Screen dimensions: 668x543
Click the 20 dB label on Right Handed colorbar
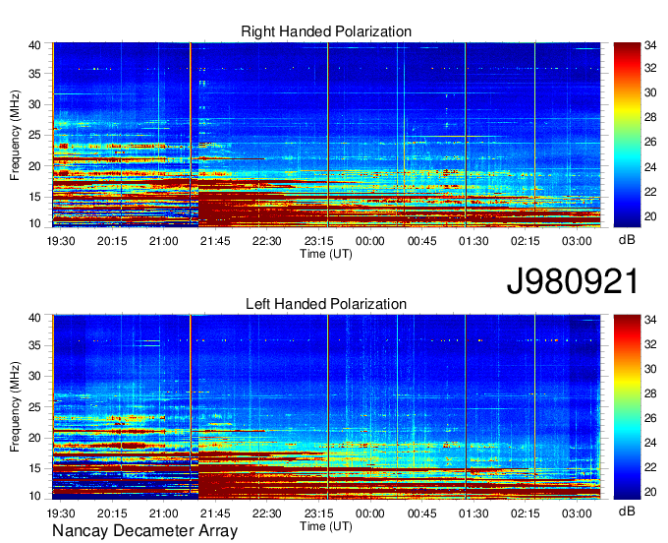(650, 216)
